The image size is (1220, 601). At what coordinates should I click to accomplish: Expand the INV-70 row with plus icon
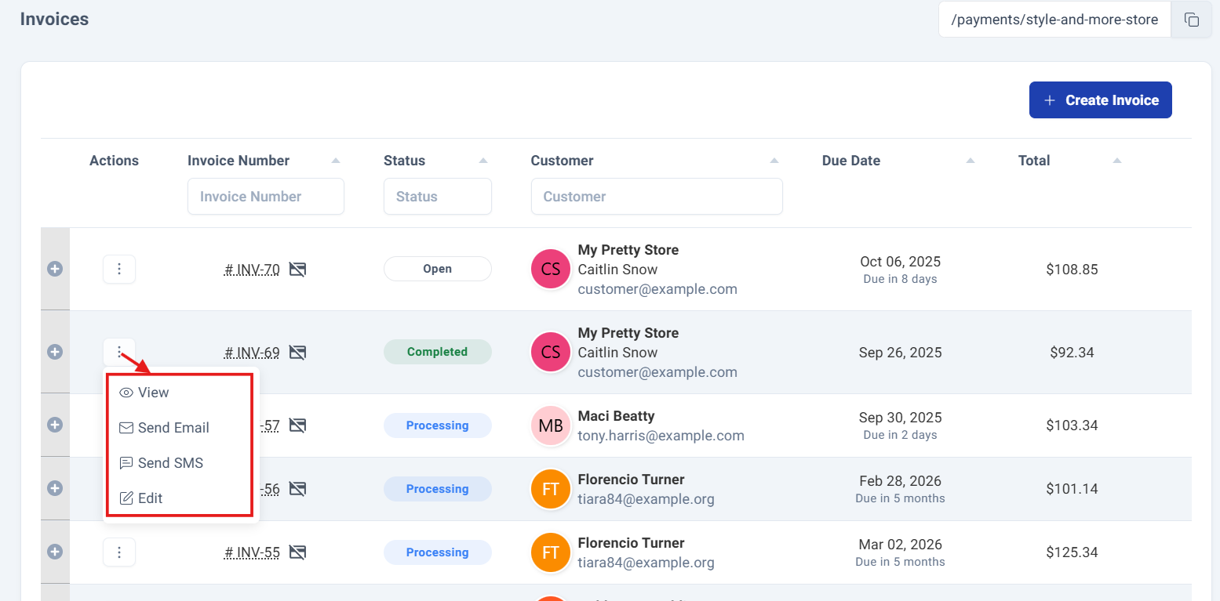click(55, 269)
